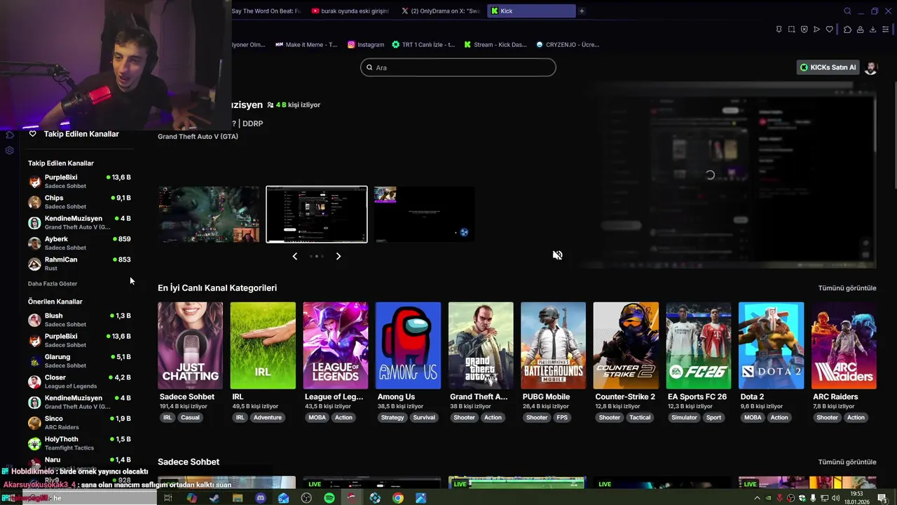The image size is (897, 505).
Task: Open the IRL category card
Action: coord(263,346)
